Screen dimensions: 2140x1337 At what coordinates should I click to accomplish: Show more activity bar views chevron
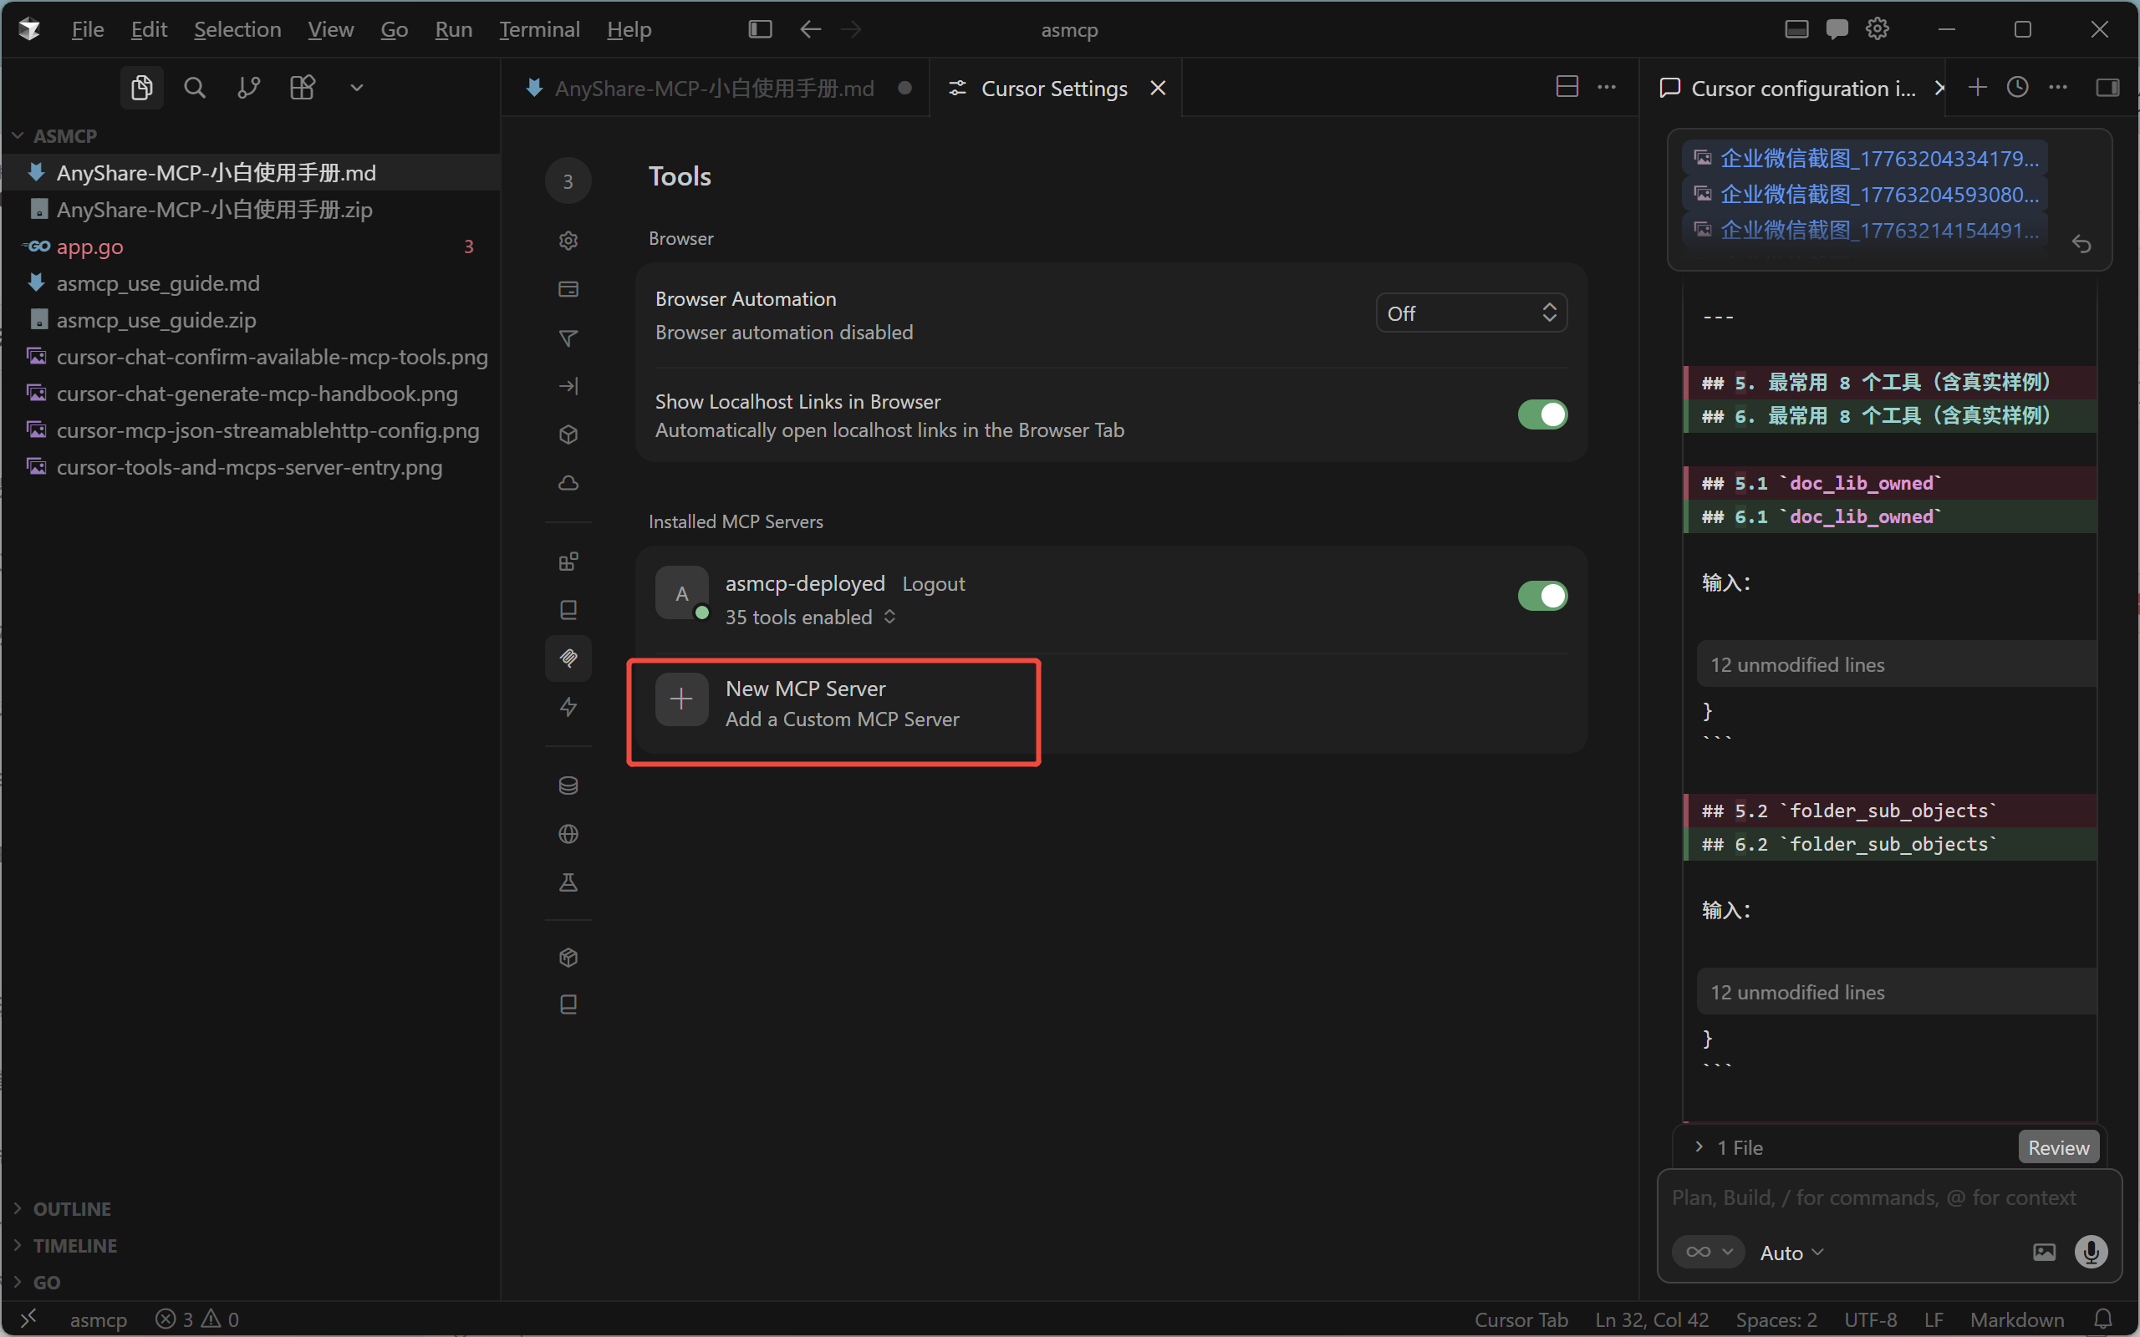[356, 88]
